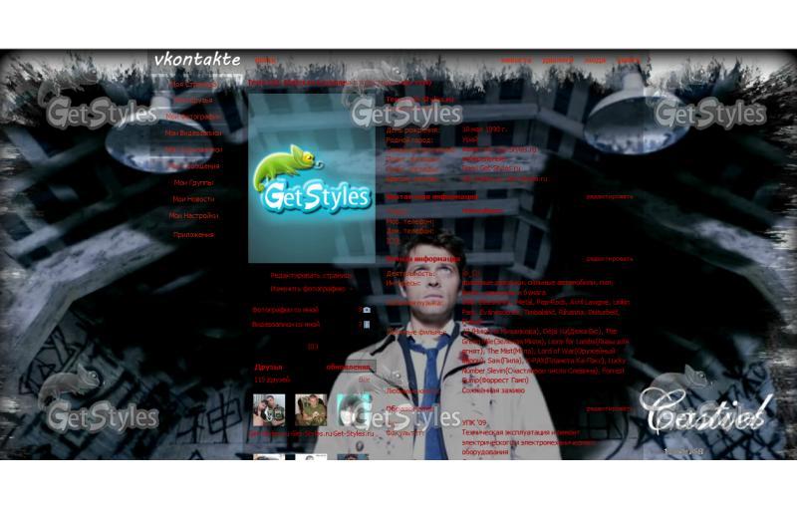This screenshot has height=507, width=797.
Task: Click the GetStyles chameleon profile picture
Action: [x=312, y=178]
